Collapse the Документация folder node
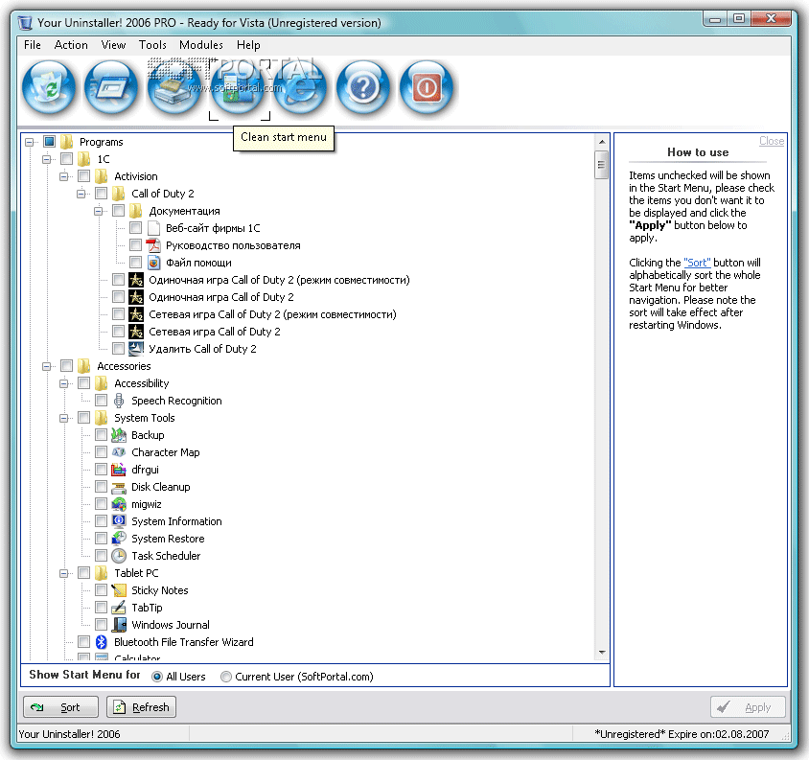Viewport: 809px width, 760px height. tap(98, 211)
